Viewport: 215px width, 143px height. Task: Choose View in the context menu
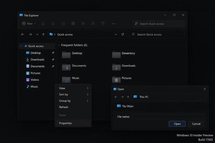[73, 88]
